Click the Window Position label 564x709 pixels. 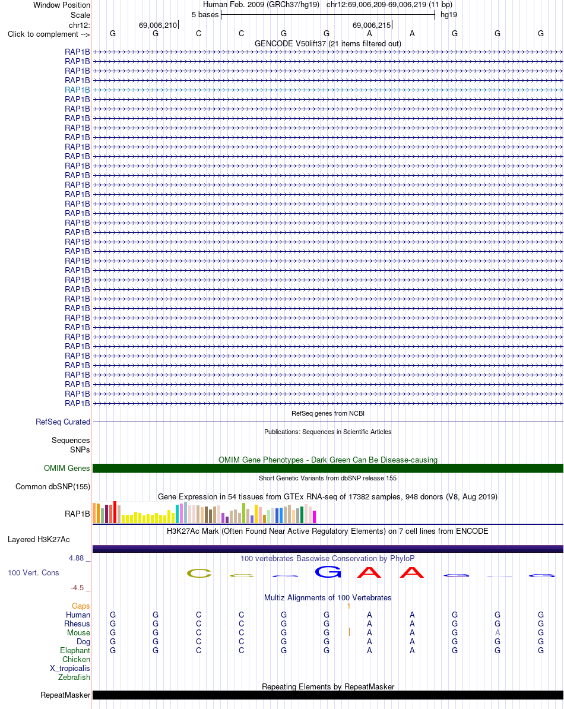[62, 5]
